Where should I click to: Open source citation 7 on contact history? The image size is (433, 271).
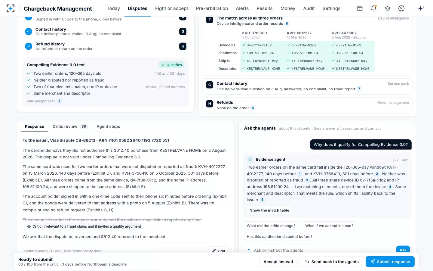coord(359,89)
